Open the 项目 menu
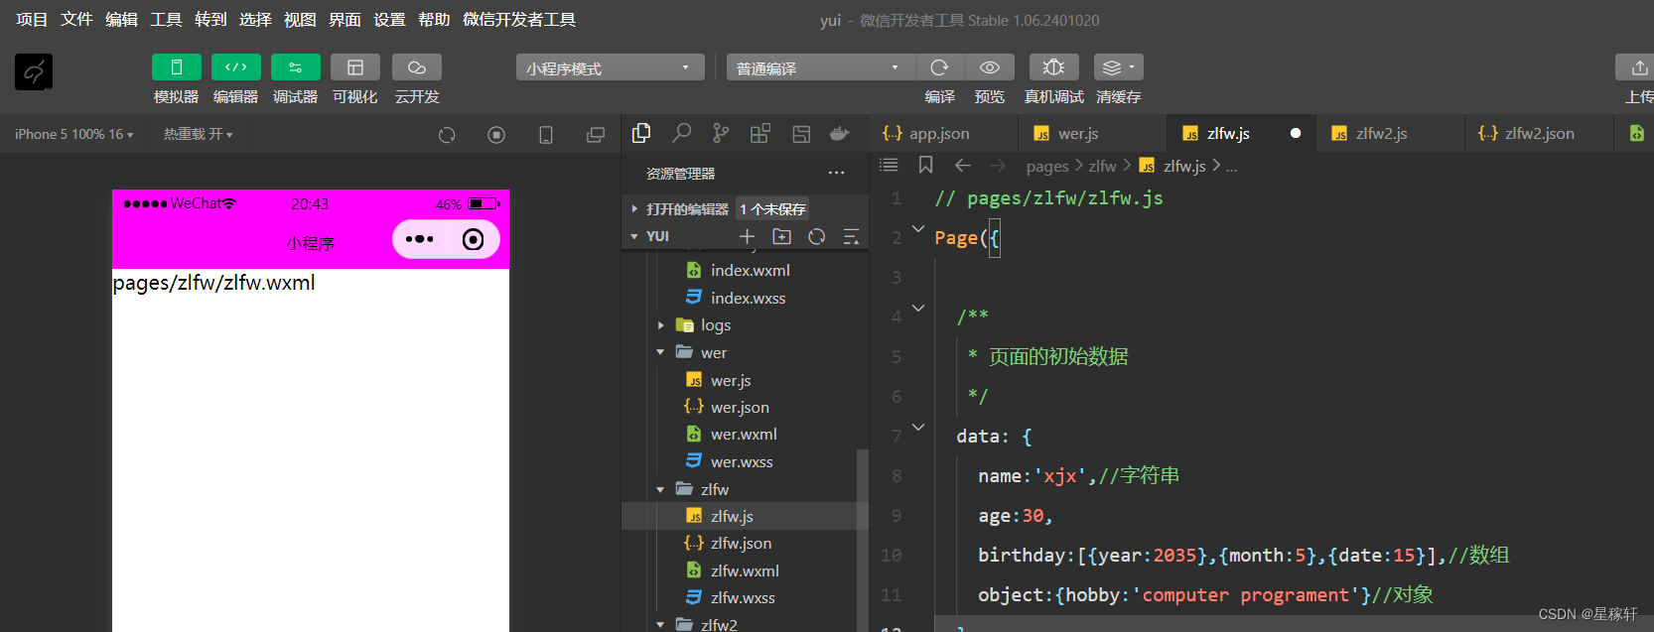The image size is (1654, 632). [32, 20]
